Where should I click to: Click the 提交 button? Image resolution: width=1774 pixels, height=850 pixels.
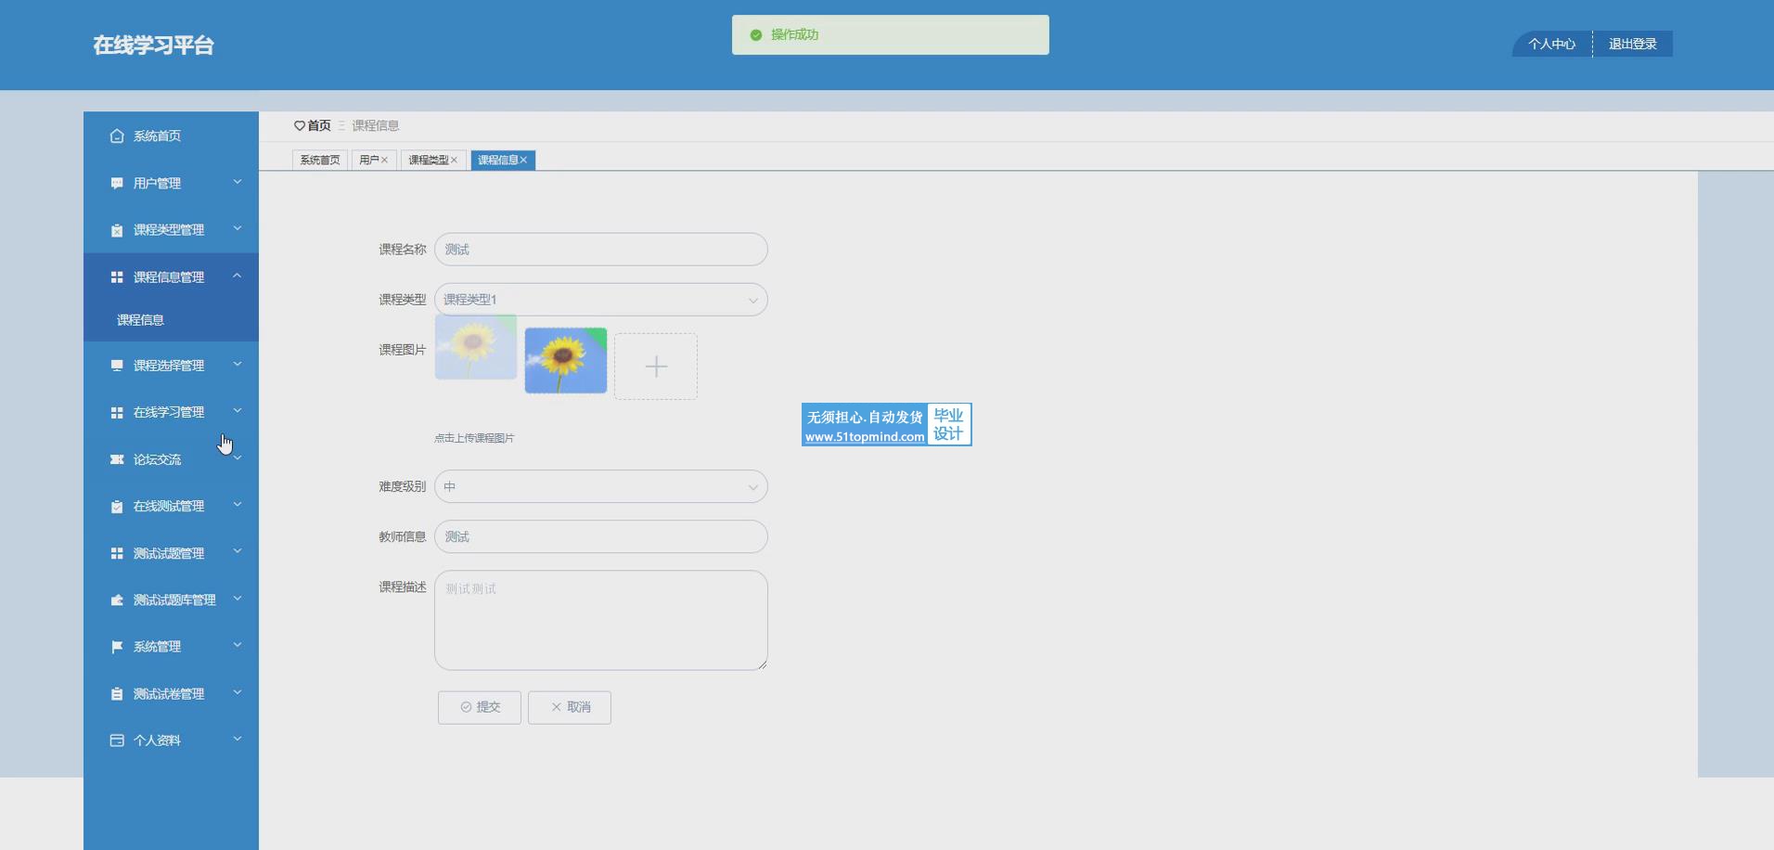[x=480, y=708]
